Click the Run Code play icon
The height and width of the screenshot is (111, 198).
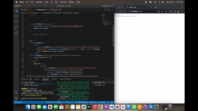coord(105,10)
